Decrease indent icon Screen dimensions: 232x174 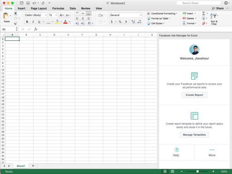tap(77, 23)
